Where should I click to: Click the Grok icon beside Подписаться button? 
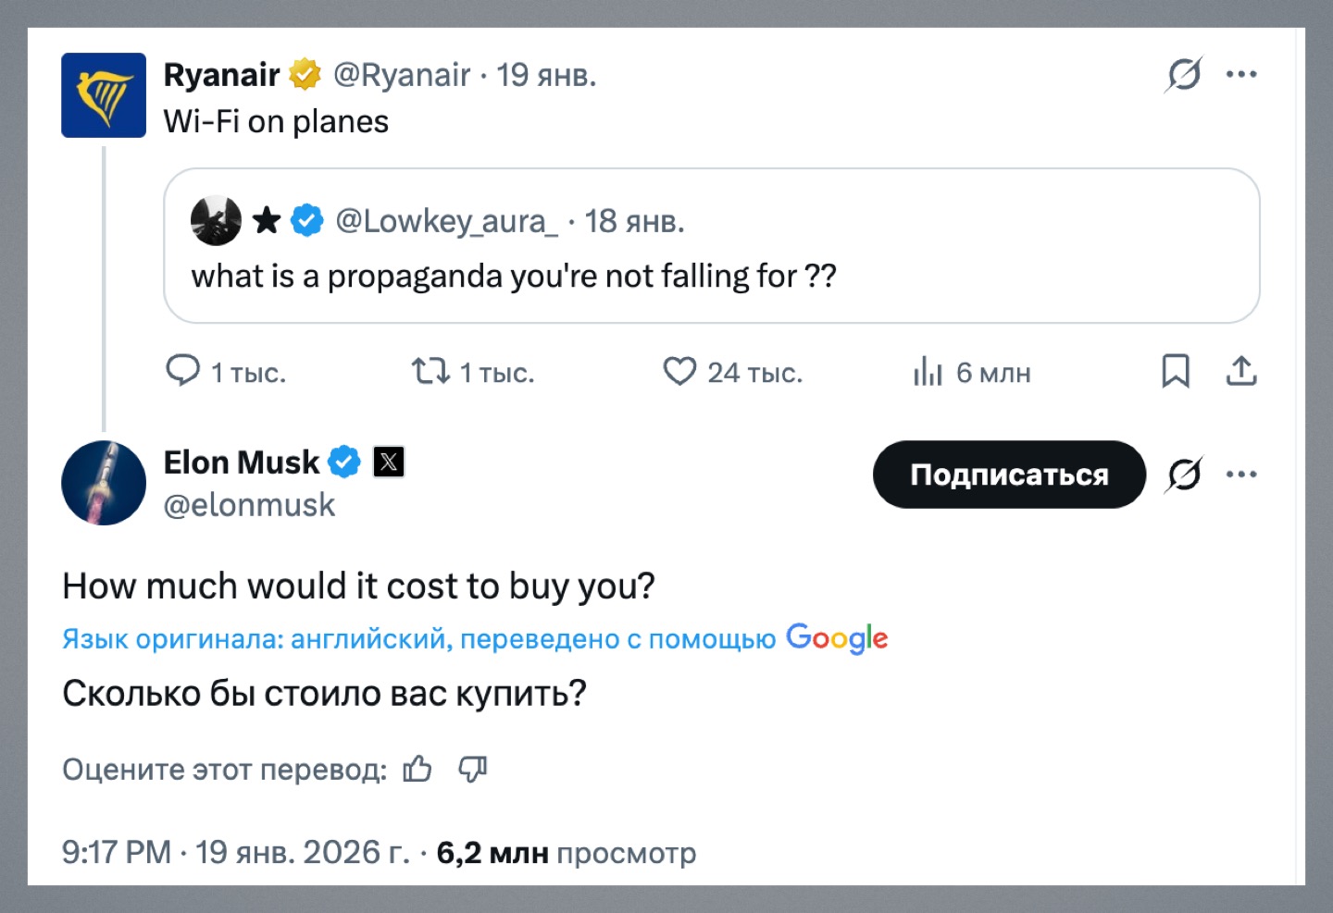1184,475
